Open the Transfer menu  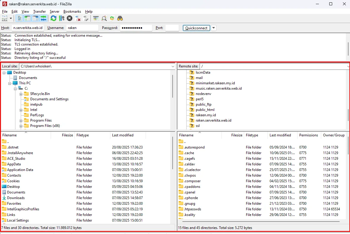point(39,12)
